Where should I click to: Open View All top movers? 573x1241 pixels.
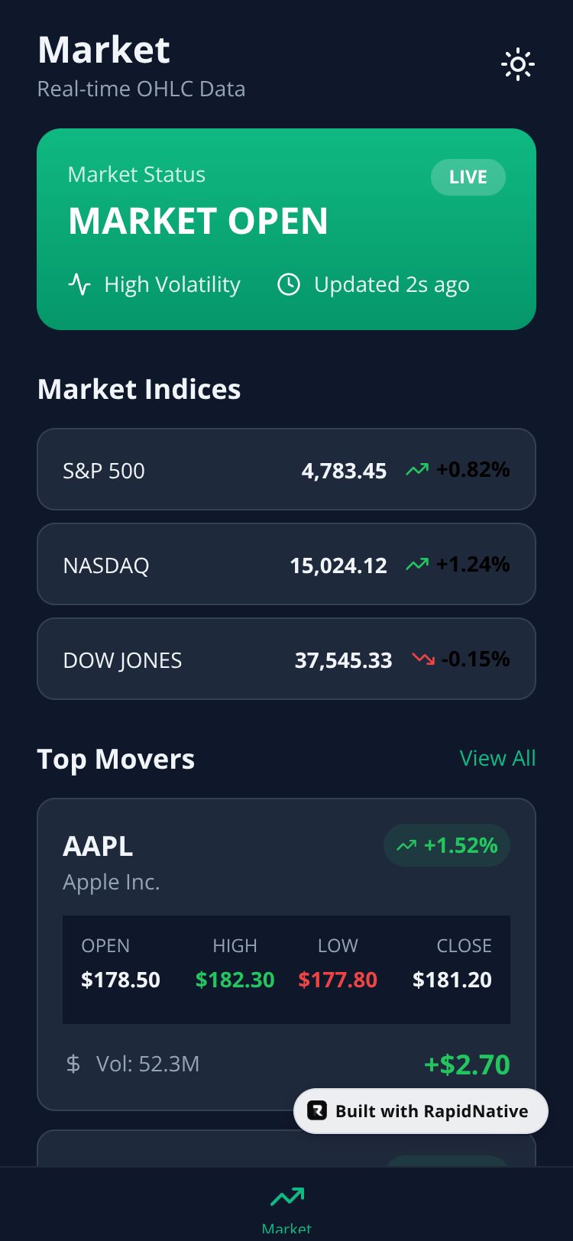point(497,758)
